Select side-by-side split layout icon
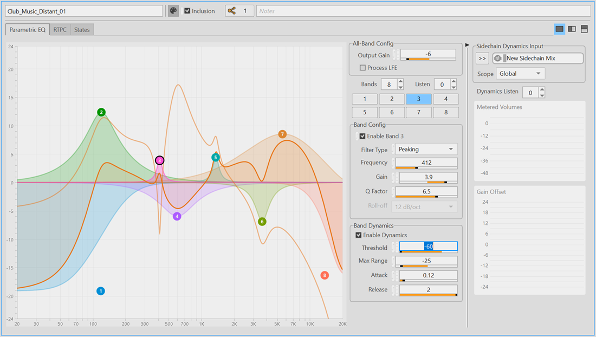Viewport: 596px width, 337px height. (x=572, y=29)
